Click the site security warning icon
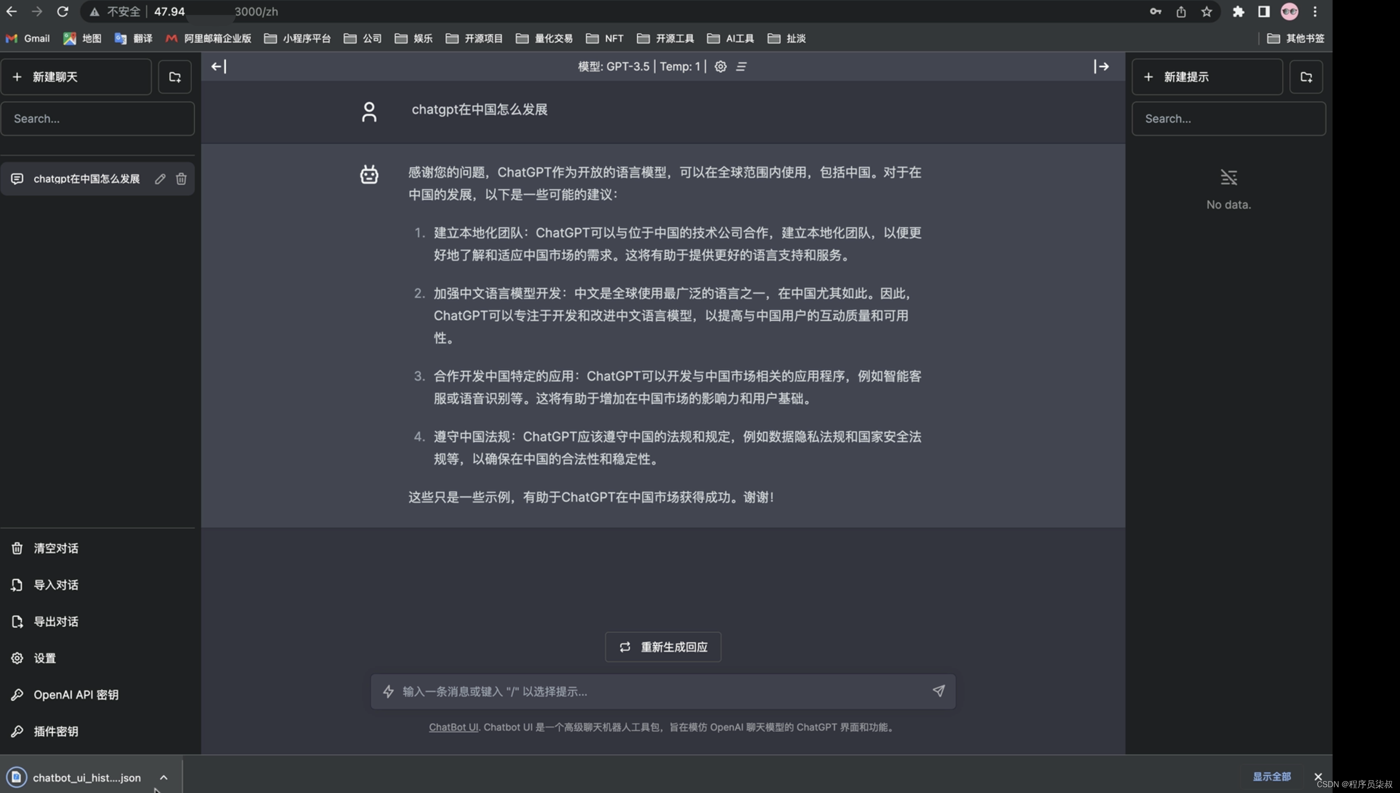1400x793 pixels. tap(95, 11)
